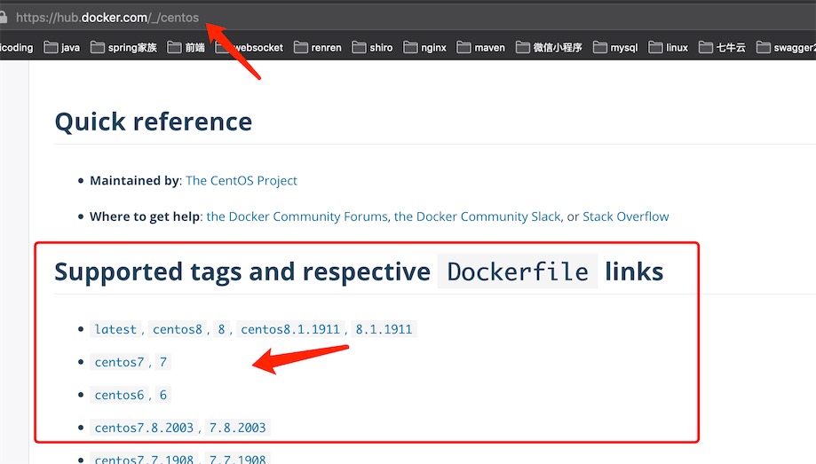Open the spring家族 bookmarks folder
Screen dimensions: 816x464
coord(123,47)
